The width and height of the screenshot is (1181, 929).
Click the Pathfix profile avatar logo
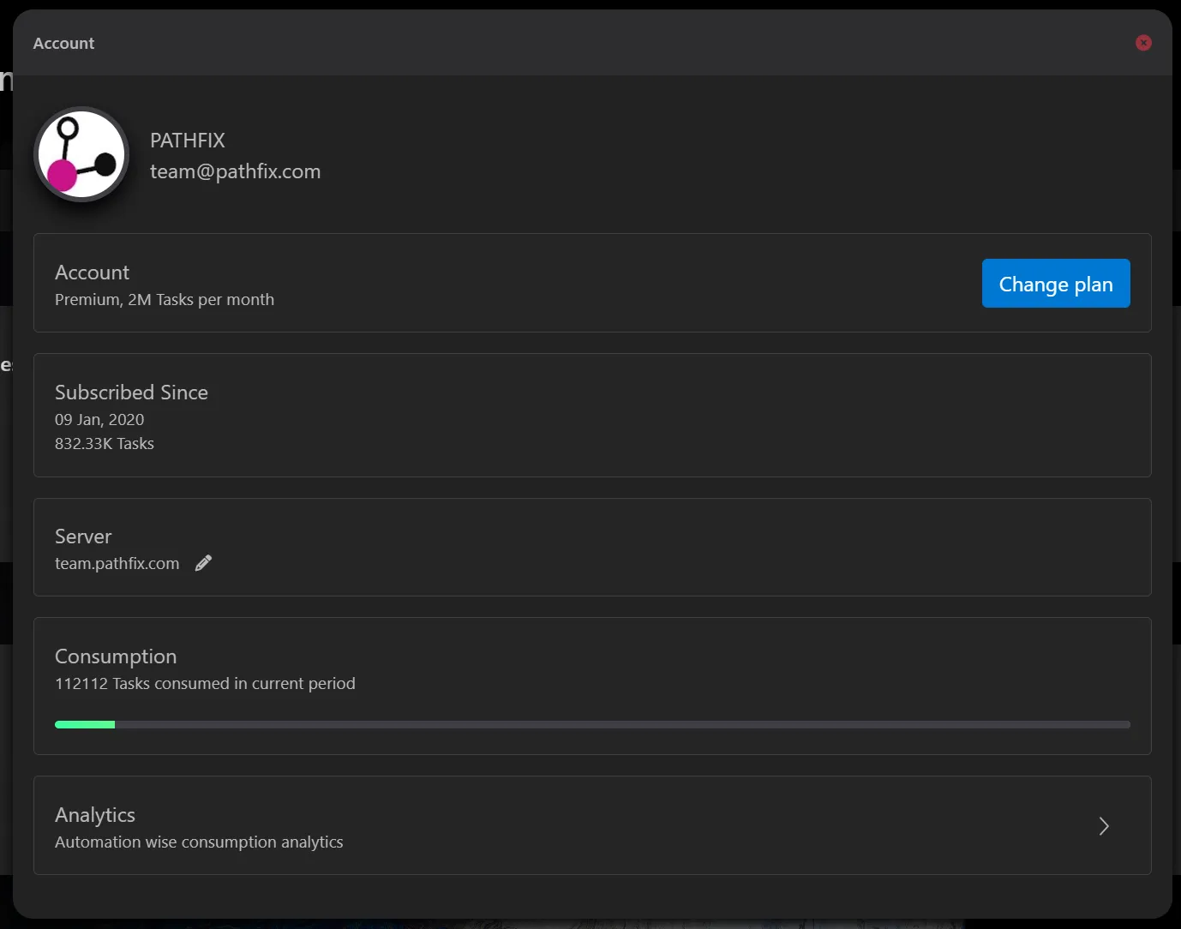click(x=81, y=155)
